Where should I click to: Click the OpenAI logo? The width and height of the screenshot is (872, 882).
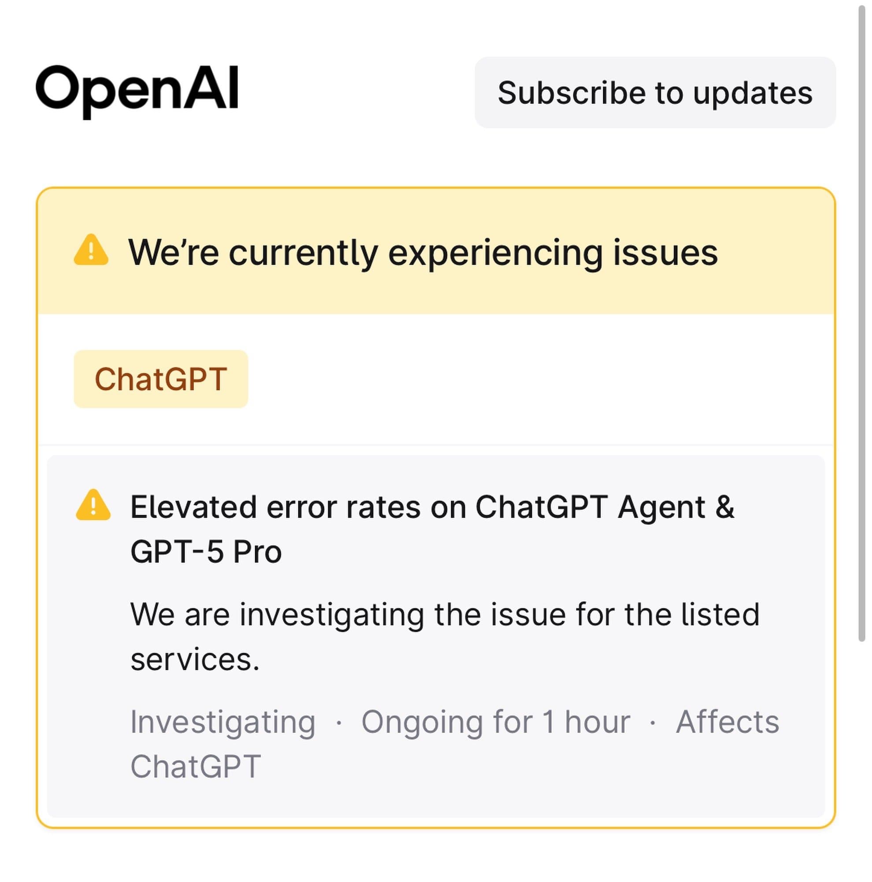pyautogui.click(x=137, y=89)
